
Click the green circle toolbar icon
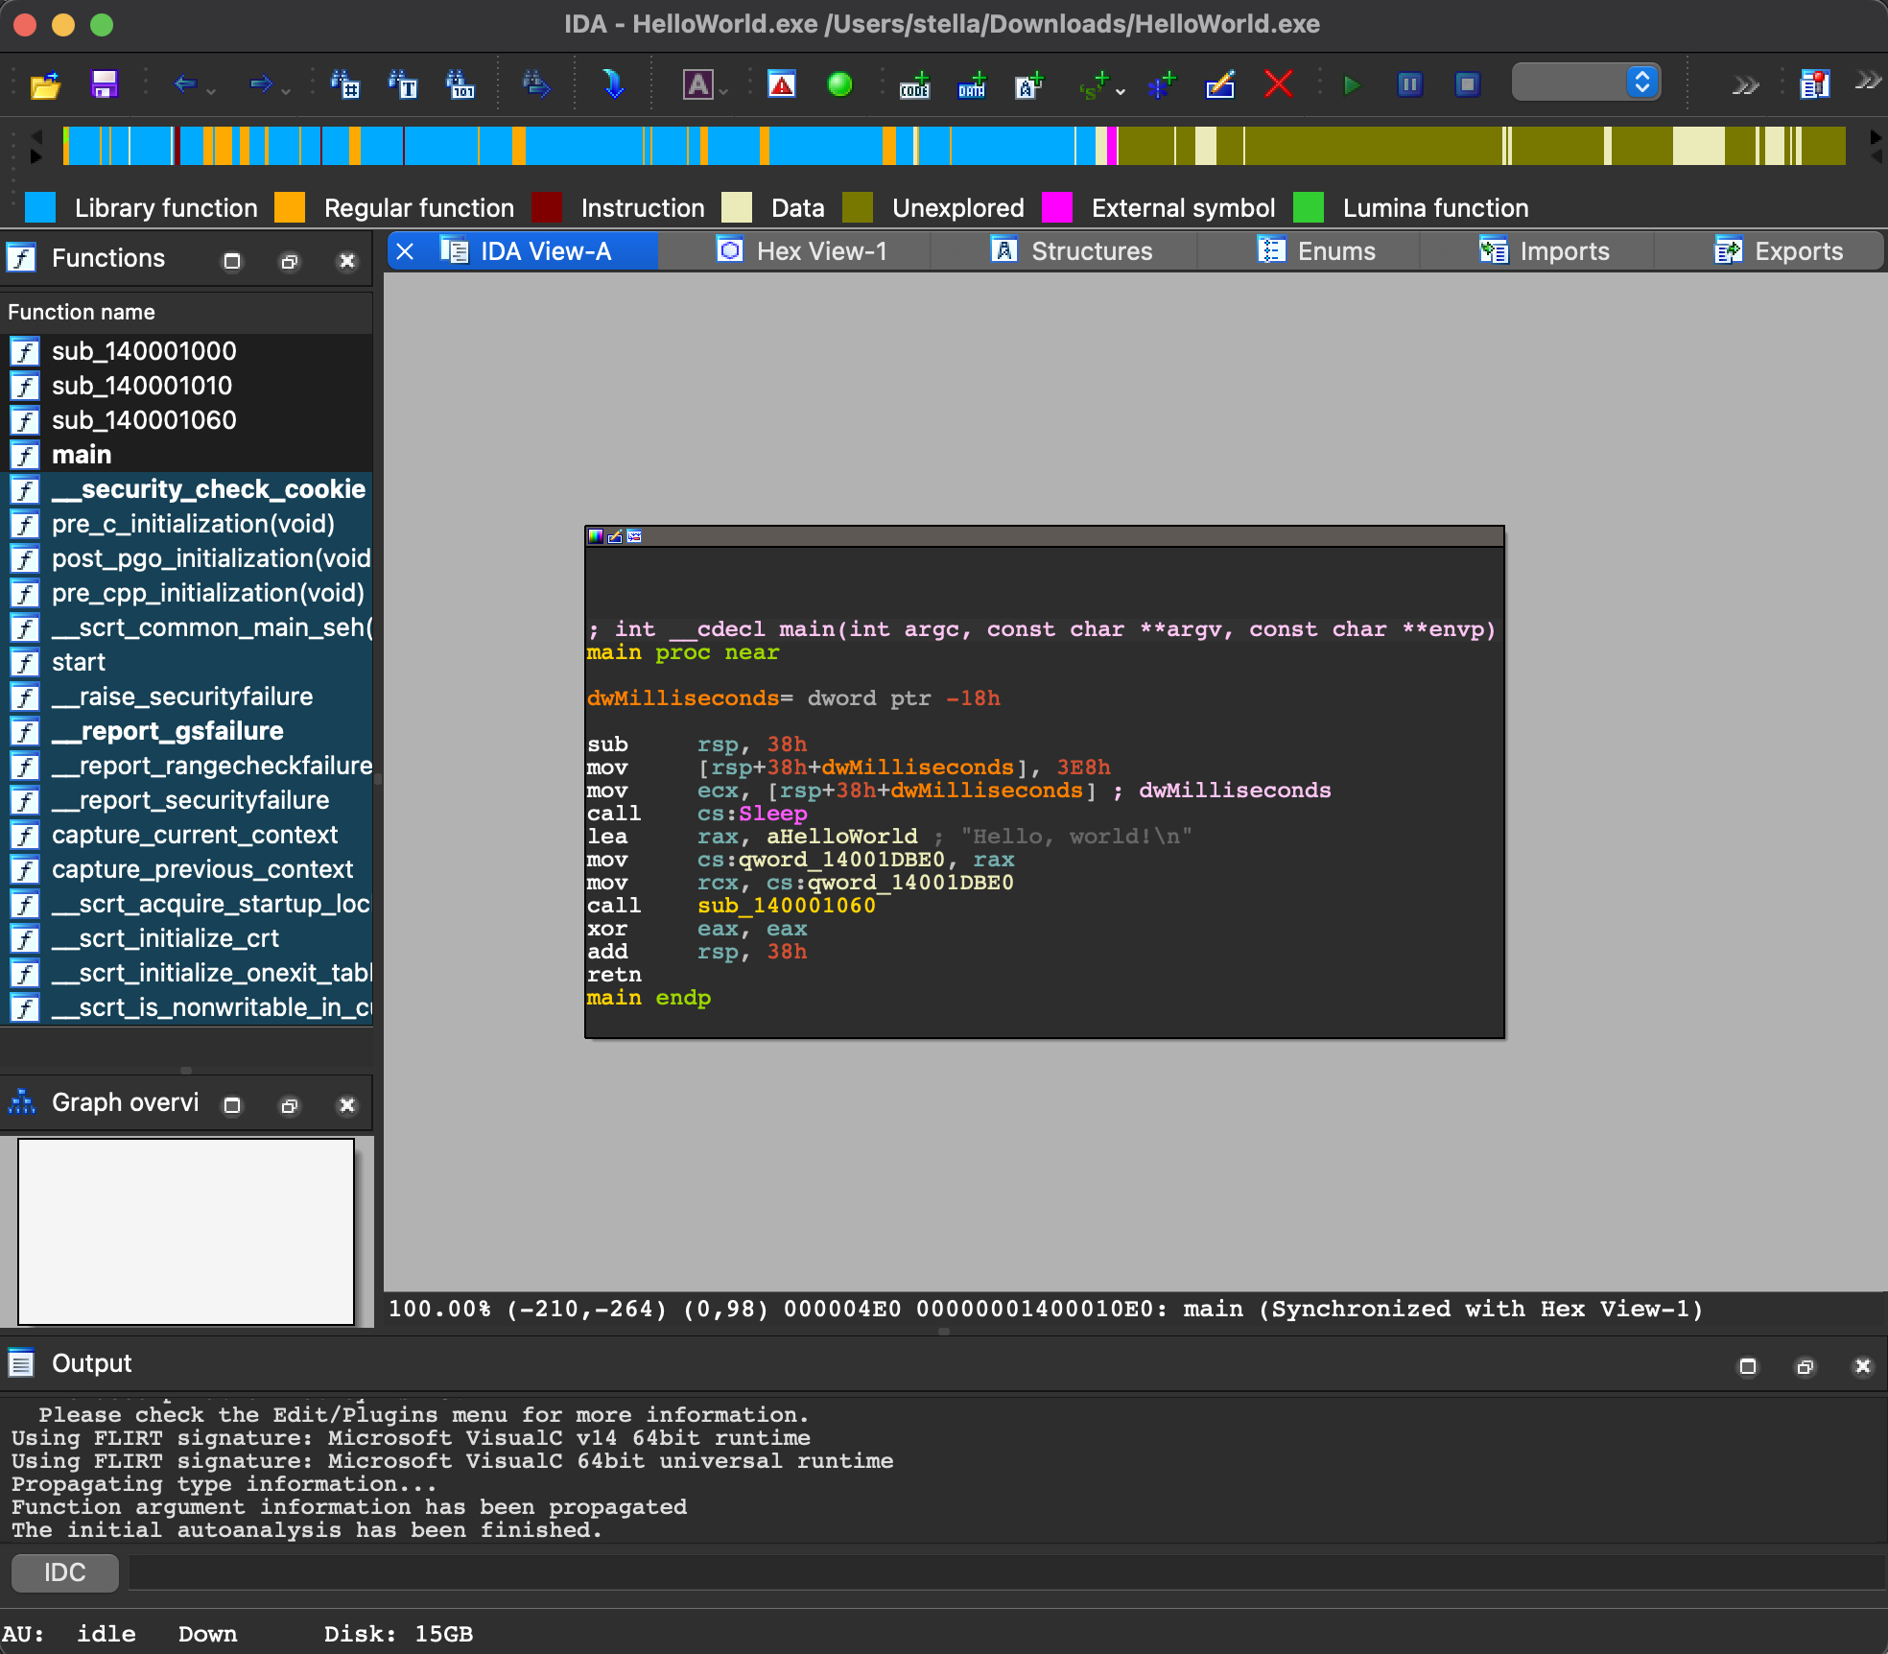coord(839,85)
